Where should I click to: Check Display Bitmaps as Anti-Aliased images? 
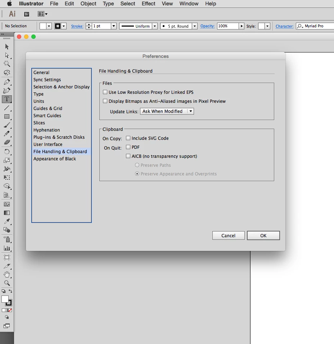(105, 101)
